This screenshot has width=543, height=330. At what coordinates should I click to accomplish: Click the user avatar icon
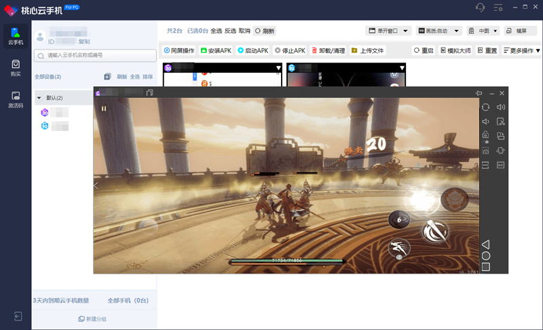pos(40,37)
